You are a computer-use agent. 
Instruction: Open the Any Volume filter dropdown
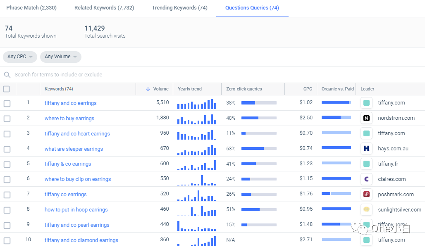pyautogui.click(x=60, y=57)
